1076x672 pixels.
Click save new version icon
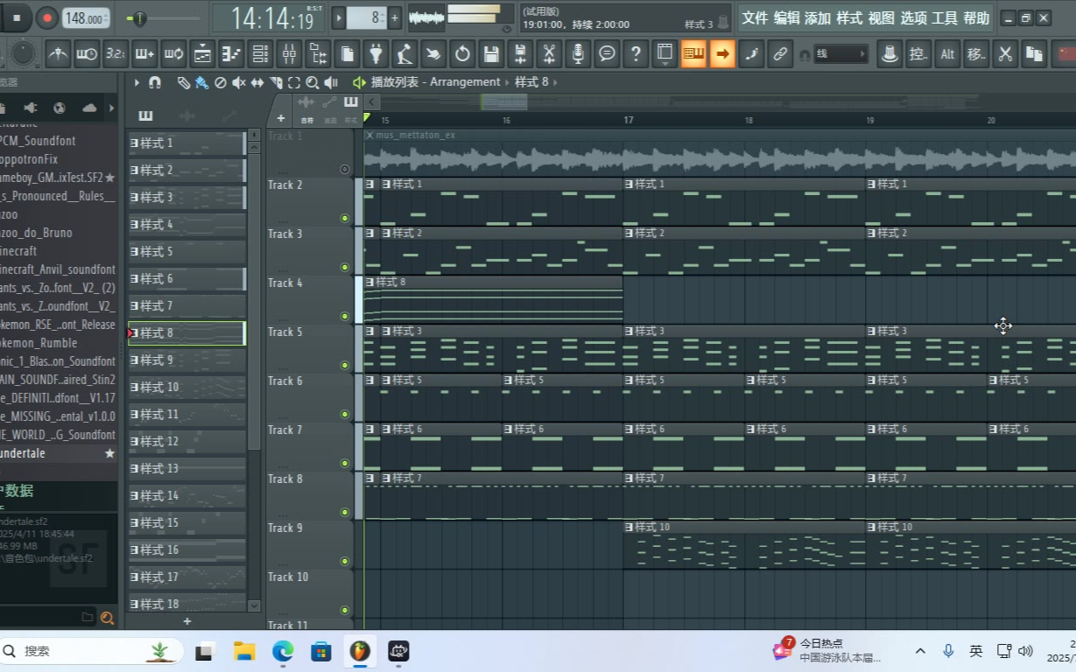[520, 54]
